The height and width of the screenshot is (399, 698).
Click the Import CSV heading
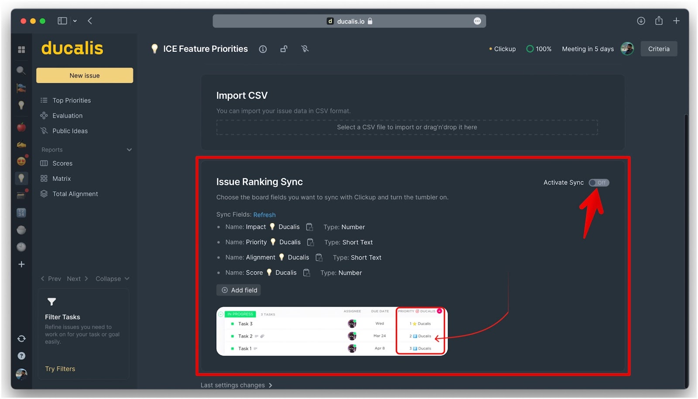pos(242,95)
